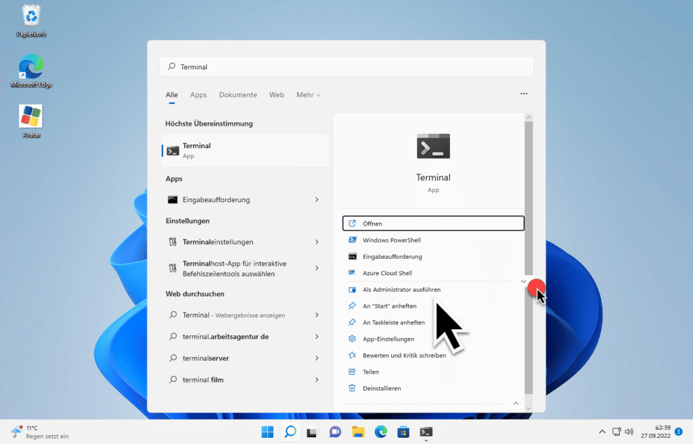The image size is (693, 444).
Task: Open Microsoft Edge from the taskbar
Action: coord(380,432)
